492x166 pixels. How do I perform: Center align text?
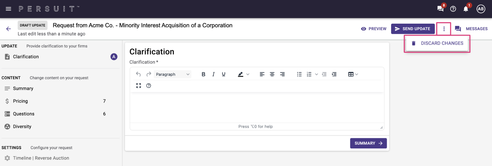(x=272, y=74)
